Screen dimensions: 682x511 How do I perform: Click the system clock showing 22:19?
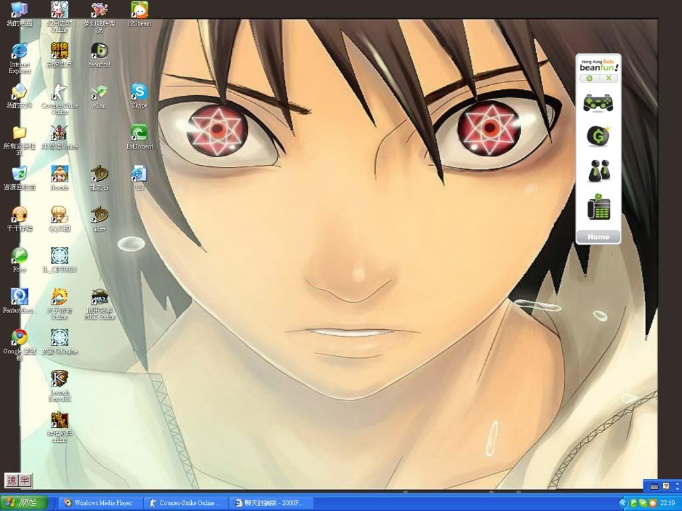(x=667, y=503)
